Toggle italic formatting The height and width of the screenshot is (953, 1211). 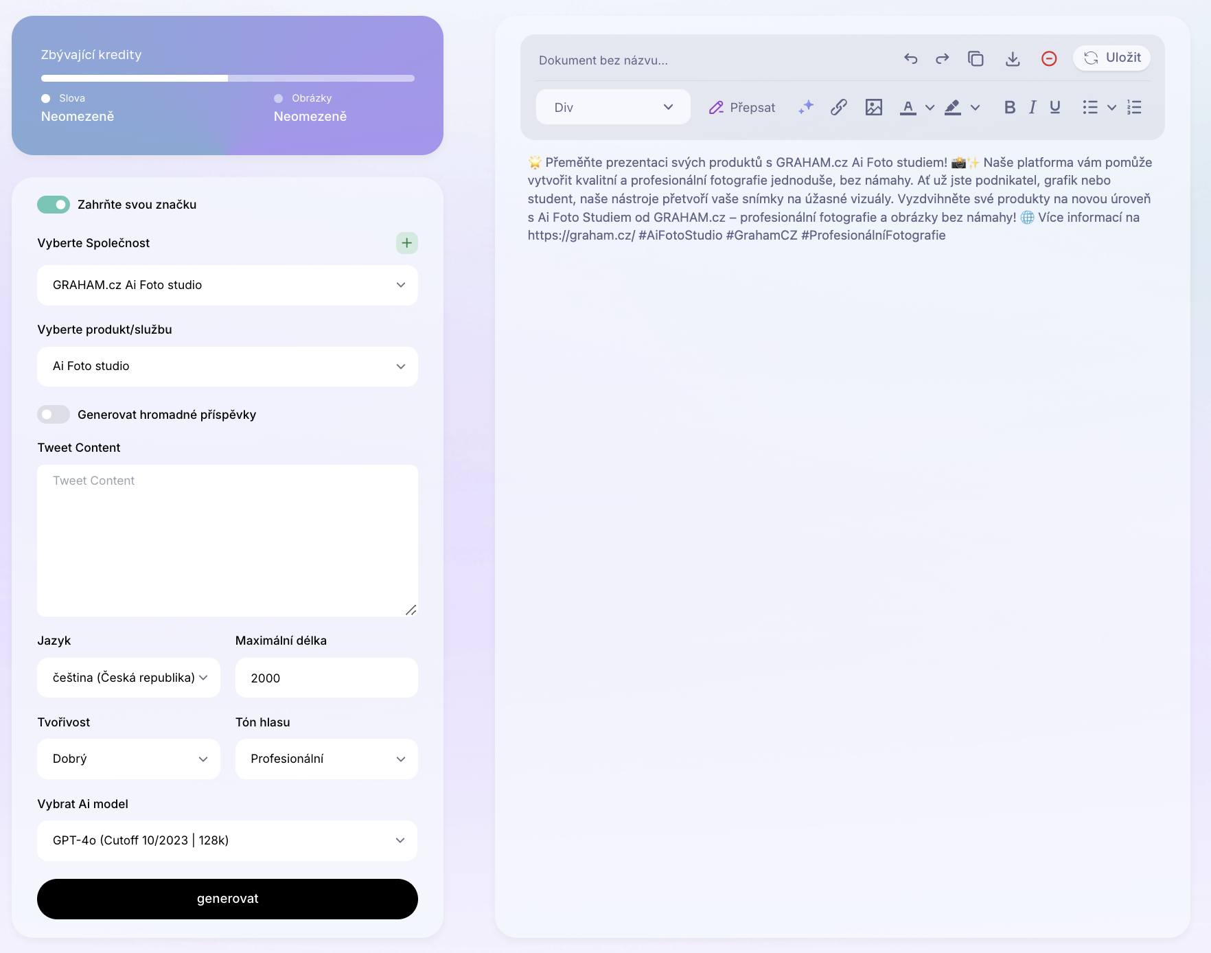pyautogui.click(x=1033, y=107)
